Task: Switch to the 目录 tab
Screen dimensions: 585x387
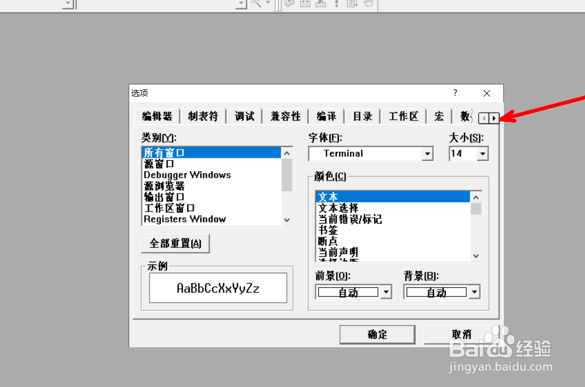Action: point(362,116)
